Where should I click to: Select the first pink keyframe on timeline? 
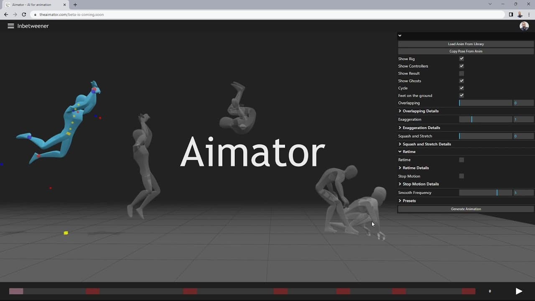point(16,291)
